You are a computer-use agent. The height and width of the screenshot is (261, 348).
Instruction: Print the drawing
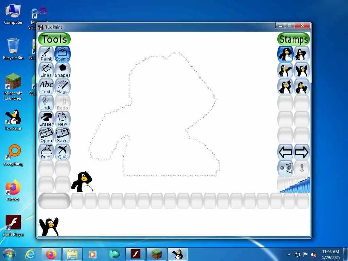(46, 152)
